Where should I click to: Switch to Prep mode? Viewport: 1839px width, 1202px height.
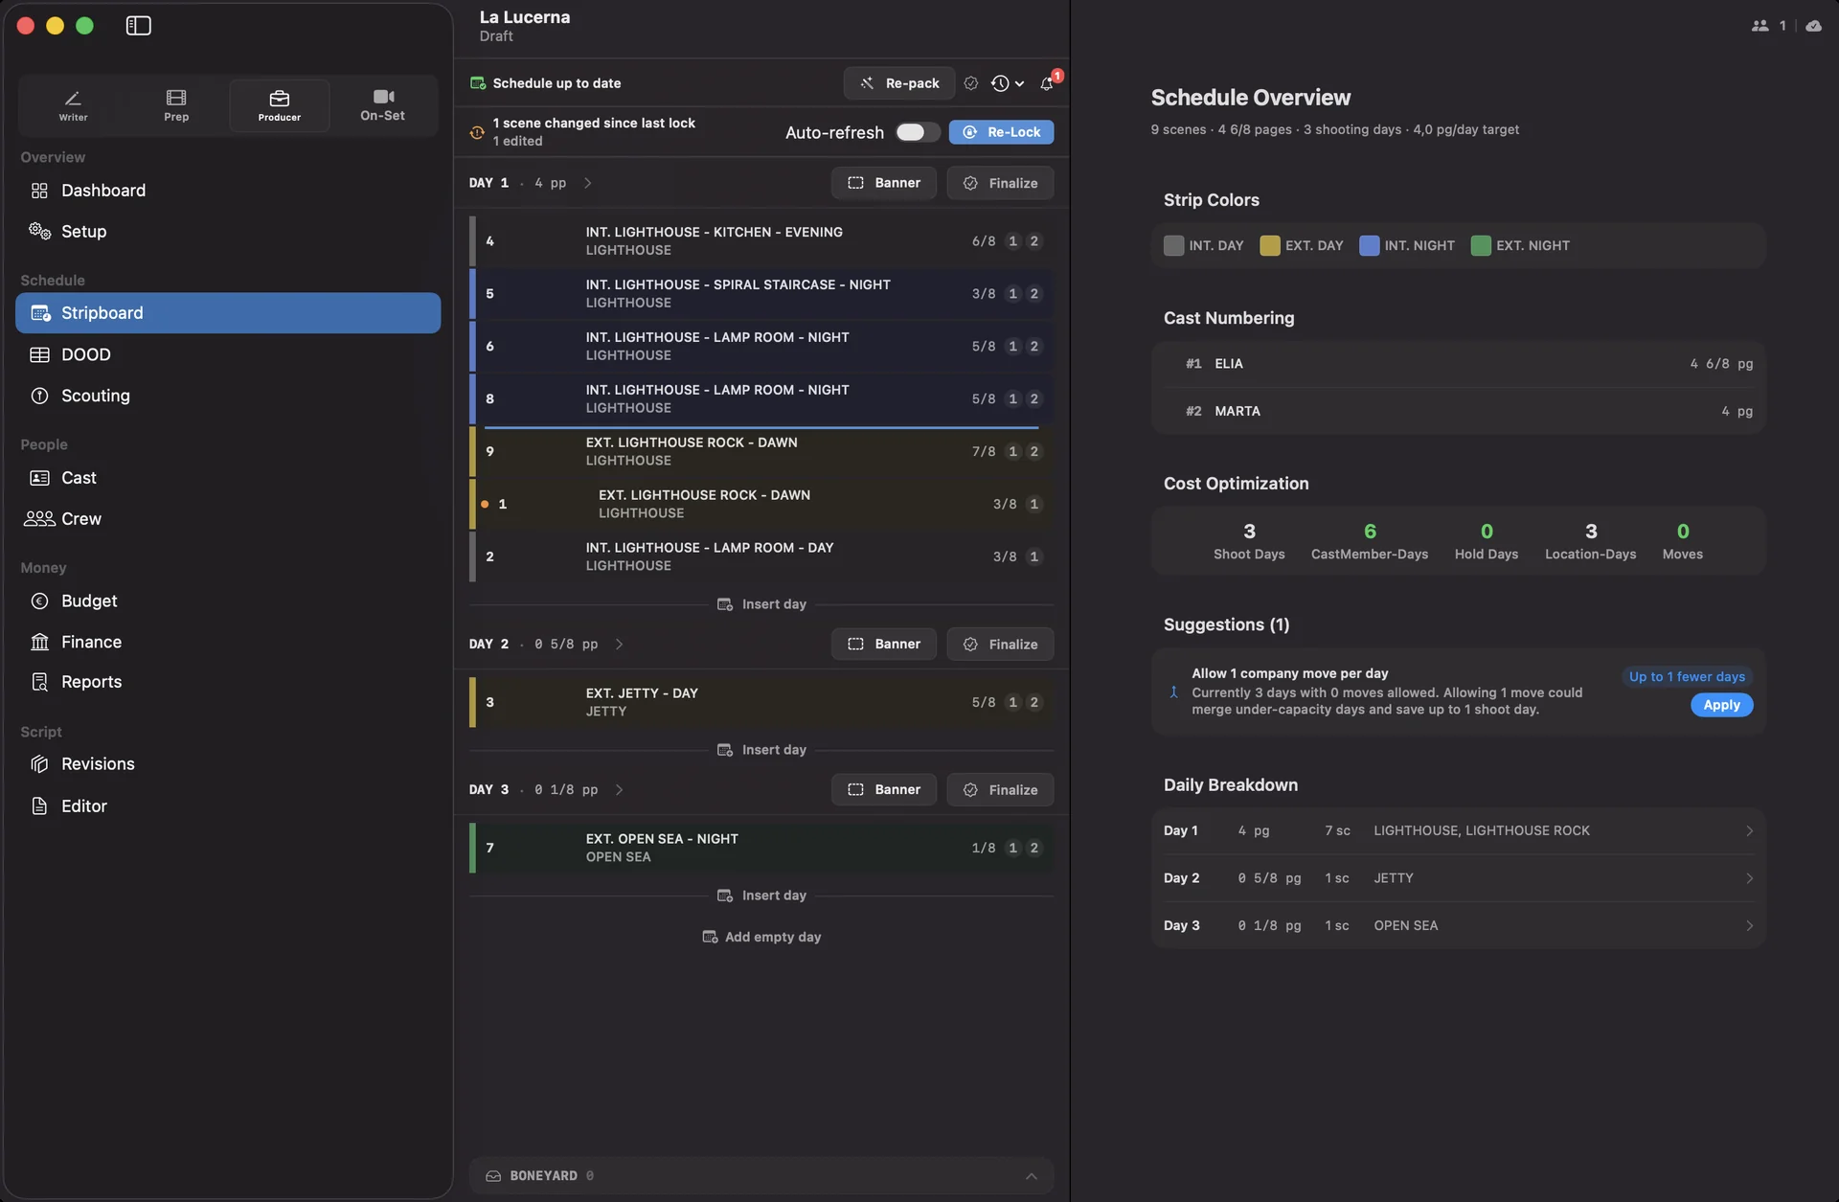pos(176,105)
